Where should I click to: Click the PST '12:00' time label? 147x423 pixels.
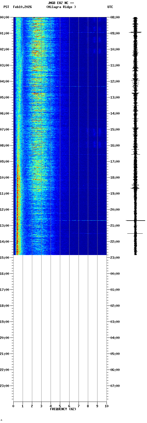5,210
